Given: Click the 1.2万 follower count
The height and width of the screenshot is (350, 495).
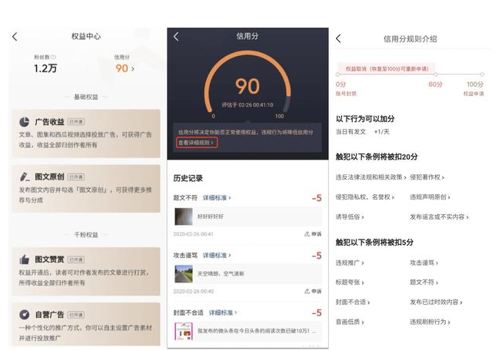Looking at the screenshot, I should click(x=45, y=68).
